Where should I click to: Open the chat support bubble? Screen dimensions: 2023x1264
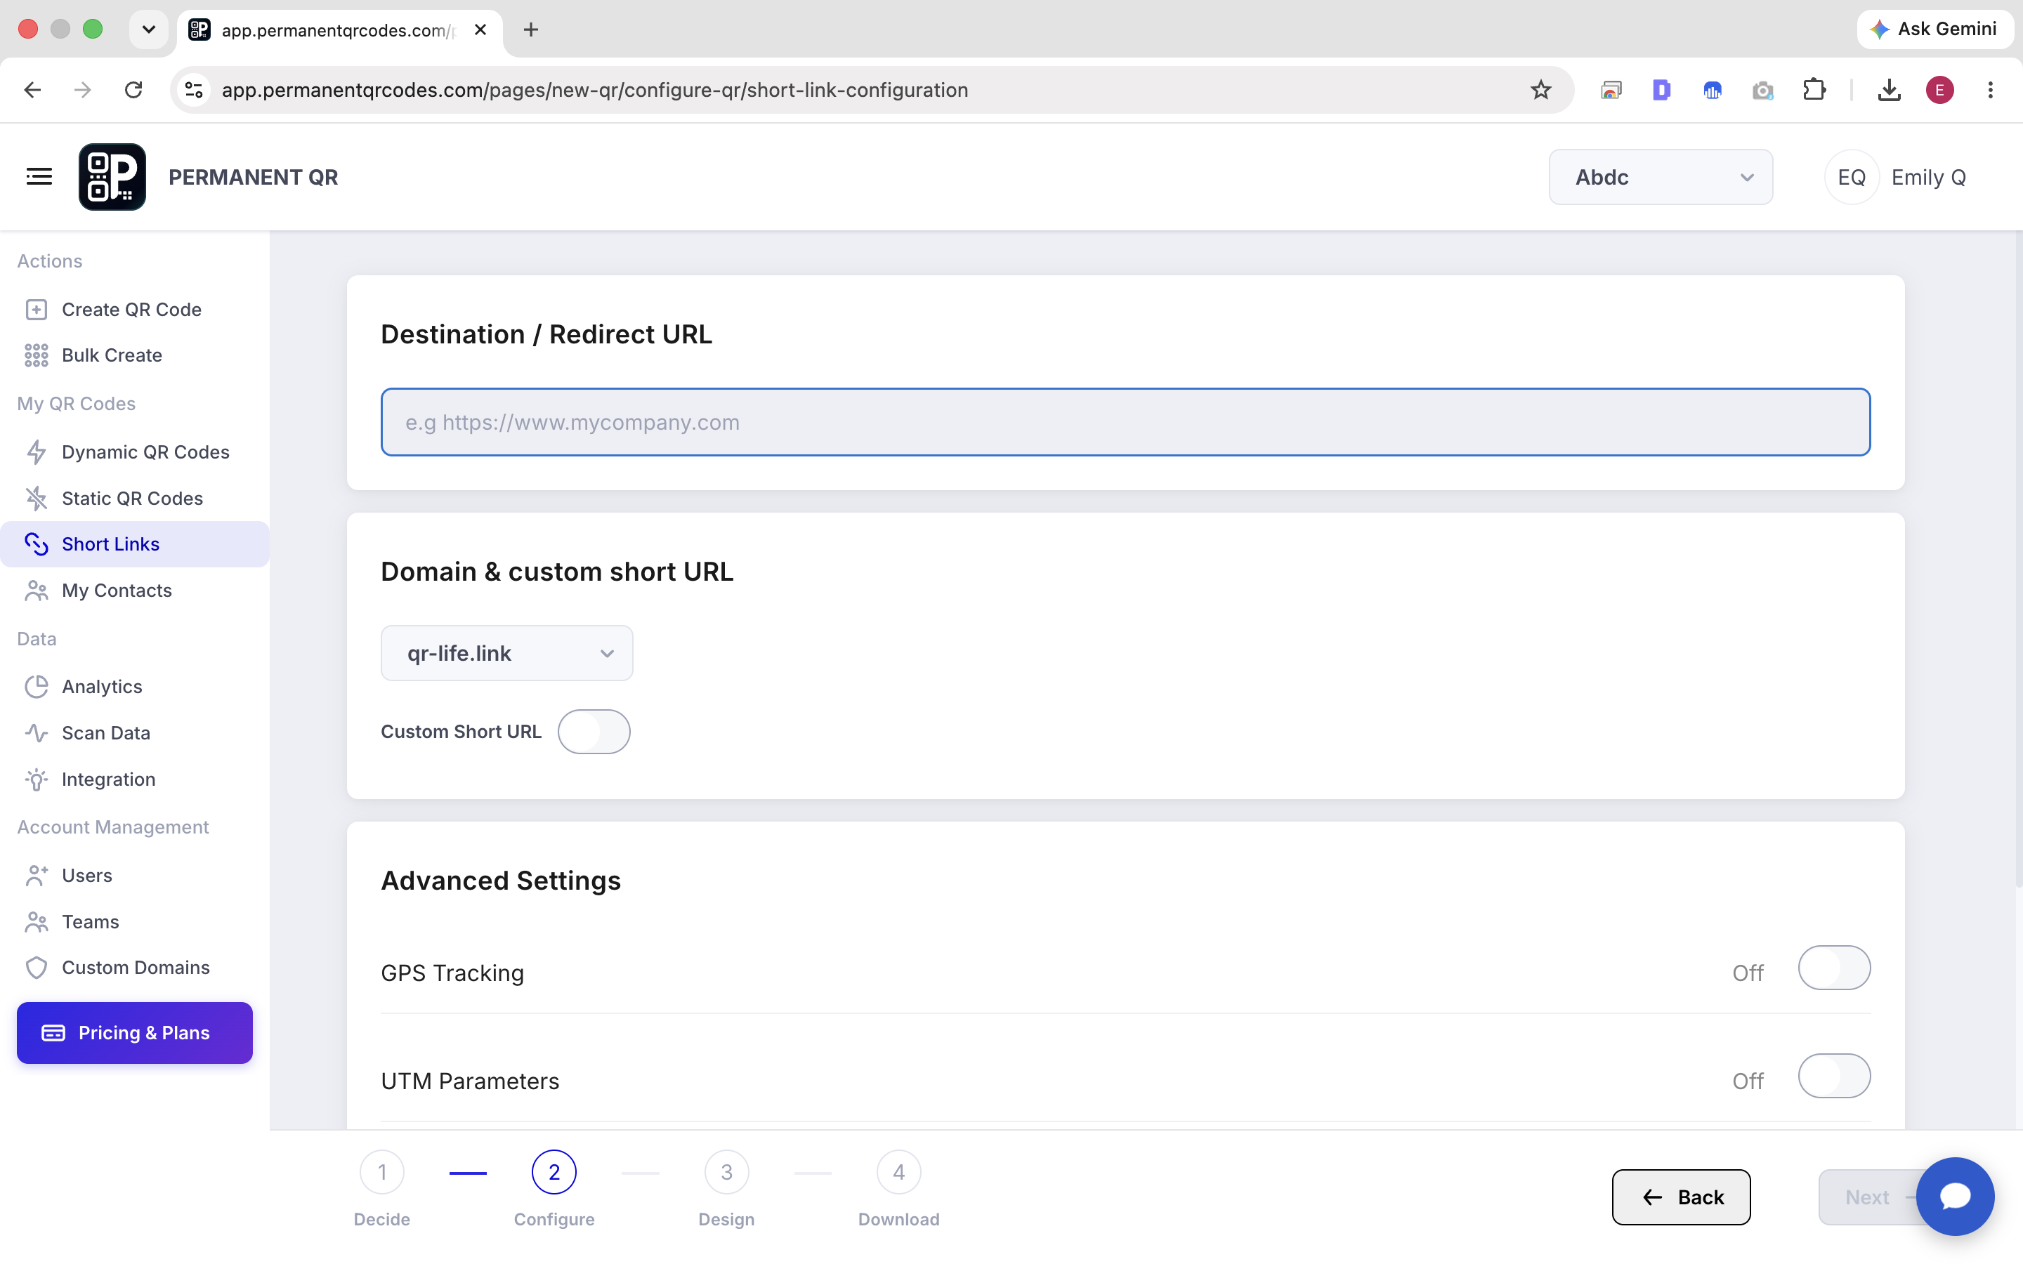tap(1954, 1197)
